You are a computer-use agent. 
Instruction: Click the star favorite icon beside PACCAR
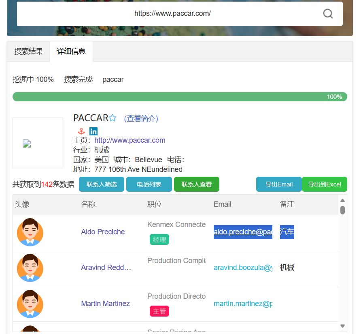(113, 118)
